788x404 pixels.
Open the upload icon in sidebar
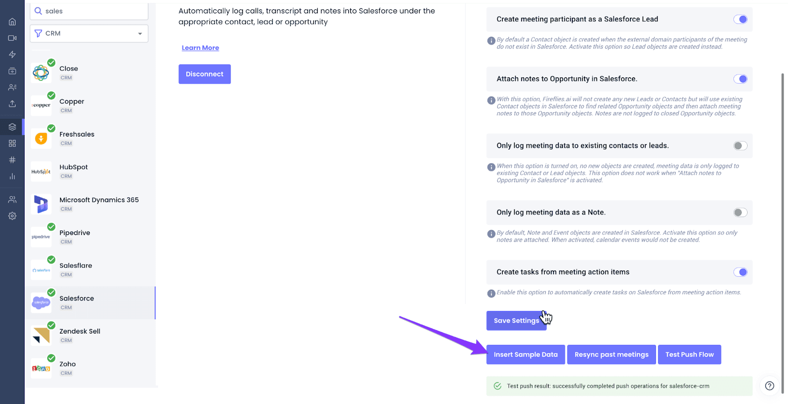tap(12, 103)
